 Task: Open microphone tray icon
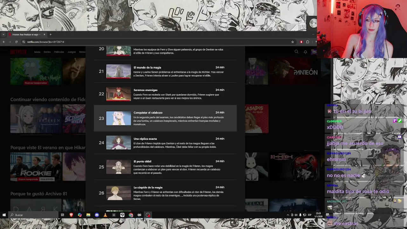point(300,215)
